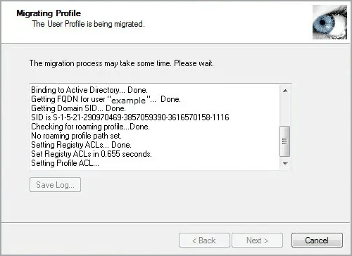Click the Save Log... button

click(56, 185)
